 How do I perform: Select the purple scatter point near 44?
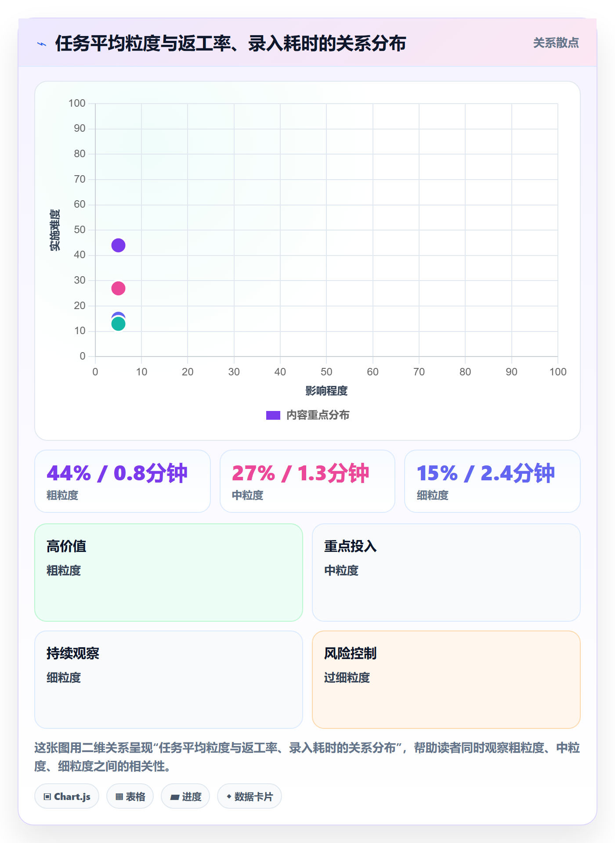click(118, 245)
